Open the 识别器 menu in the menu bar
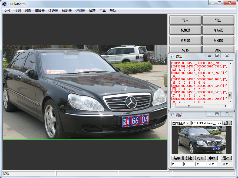Viewport: 238px width, 178px height. pyautogui.click(x=80, y=11)
